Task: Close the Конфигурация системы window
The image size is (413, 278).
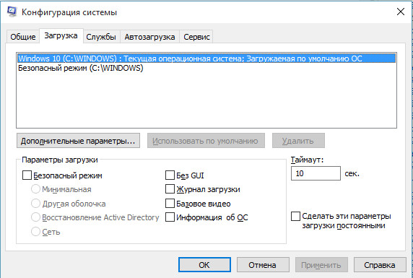Action: coord(401,12)
